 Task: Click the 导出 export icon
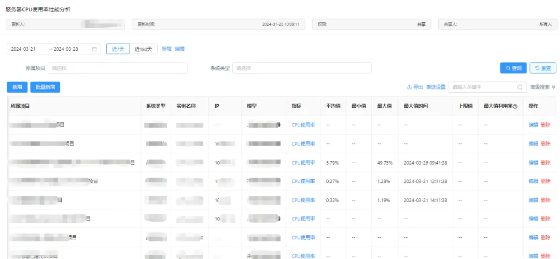click(409, 87)
